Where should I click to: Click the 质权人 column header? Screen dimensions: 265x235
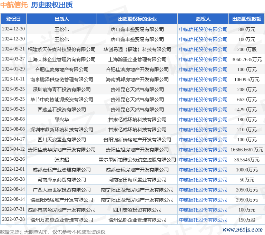[203, 19]
